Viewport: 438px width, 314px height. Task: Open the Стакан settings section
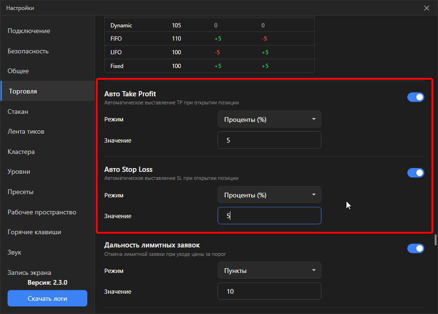48,111
